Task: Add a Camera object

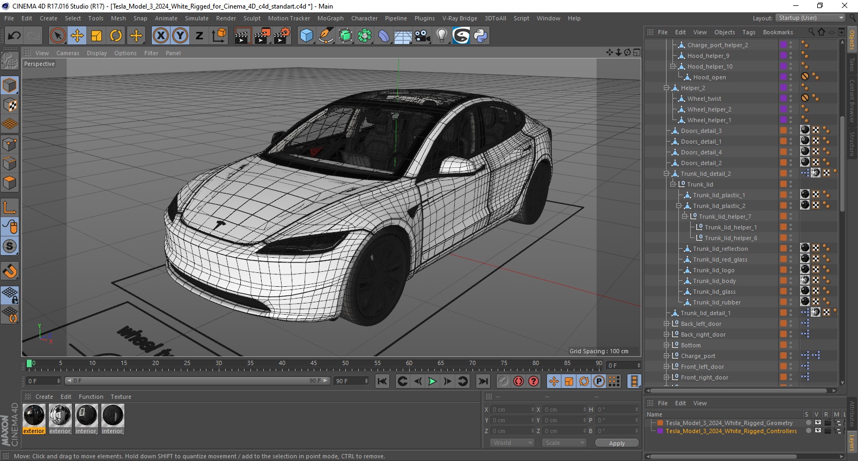Action: pos(423,36)
